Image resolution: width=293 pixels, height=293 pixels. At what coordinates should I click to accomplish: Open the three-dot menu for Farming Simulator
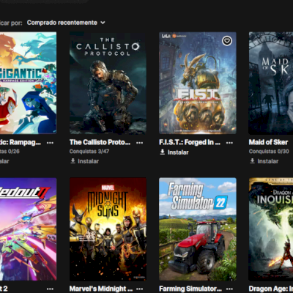tap(229, 289)
